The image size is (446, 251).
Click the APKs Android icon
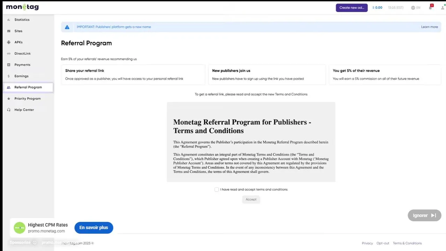[x=9, y=42]
